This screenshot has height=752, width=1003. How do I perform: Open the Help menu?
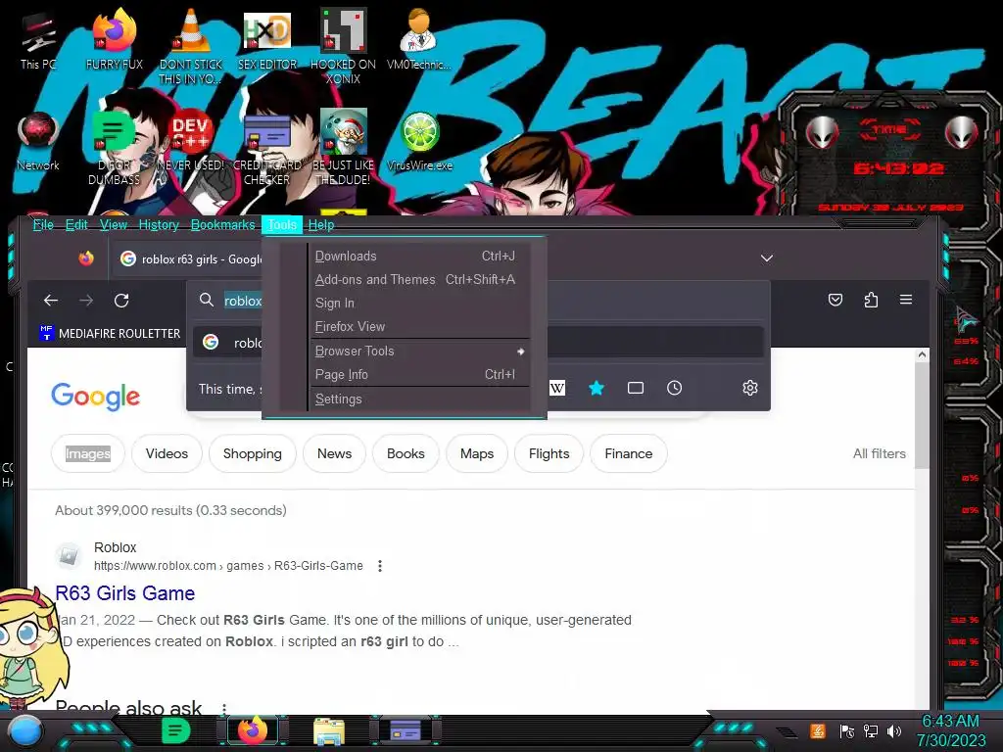click(x=321, y=224)
